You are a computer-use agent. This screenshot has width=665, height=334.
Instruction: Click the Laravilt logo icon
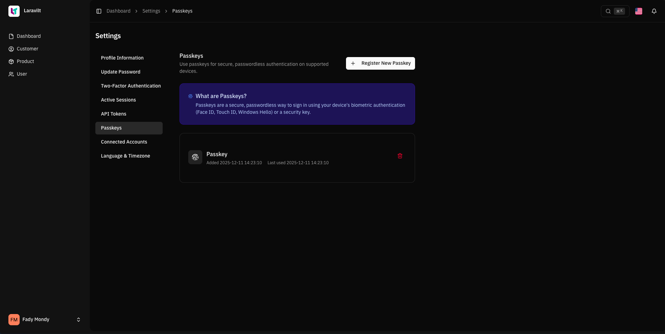click(x=14, y=11)
